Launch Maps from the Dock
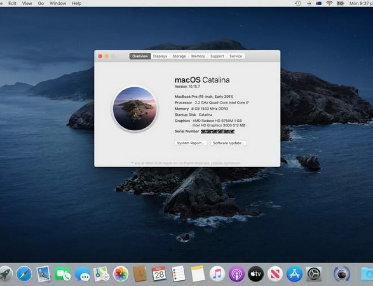Viewport: 373px width, 286px height. pos(101,274)
